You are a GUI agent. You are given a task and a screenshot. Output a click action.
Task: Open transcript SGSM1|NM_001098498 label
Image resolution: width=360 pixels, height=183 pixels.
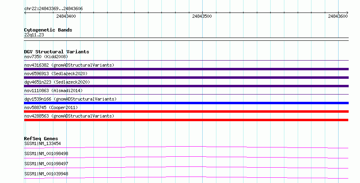tap(46, 154)
